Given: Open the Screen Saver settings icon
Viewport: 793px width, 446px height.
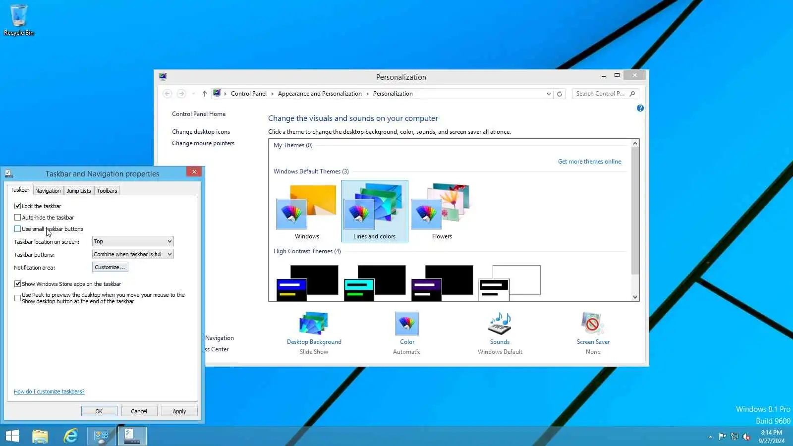Looking at the screenshot, I should [593, 324].
